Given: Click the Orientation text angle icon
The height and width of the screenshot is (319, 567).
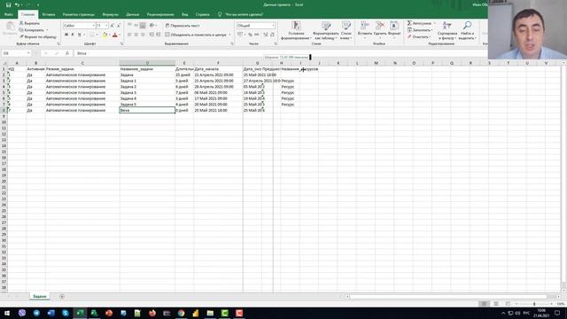Looking at the screenshot, I should 152,26.
